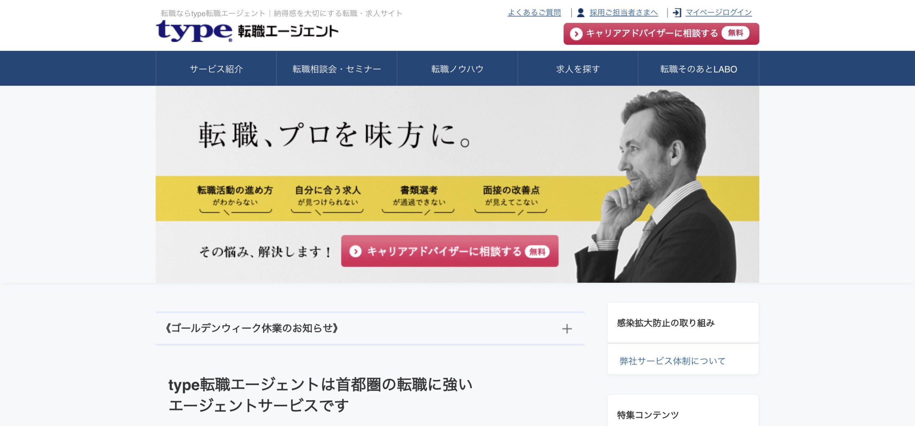Screen dimensions: 915x426
Task: Click the type転職エージェント logo
Action: (247, 32)
